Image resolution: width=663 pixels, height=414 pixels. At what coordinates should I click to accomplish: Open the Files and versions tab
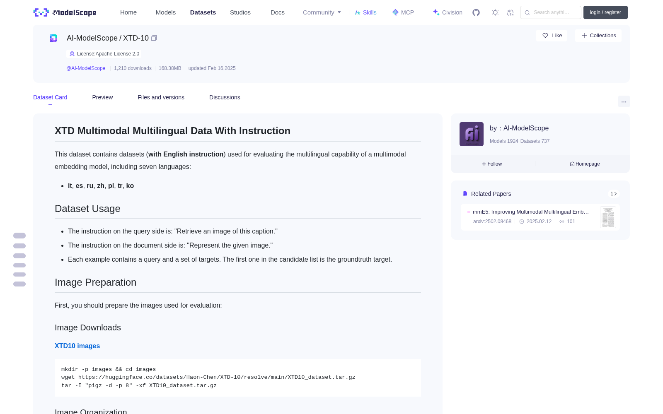[161, 97]
